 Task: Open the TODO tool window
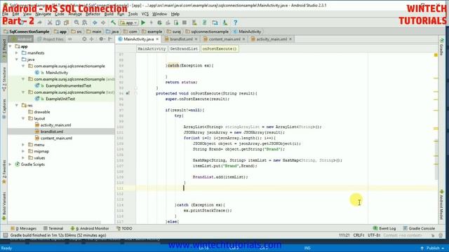tap(124, 228)
